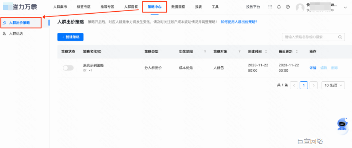Expand the account dropdown chevron

345,8
